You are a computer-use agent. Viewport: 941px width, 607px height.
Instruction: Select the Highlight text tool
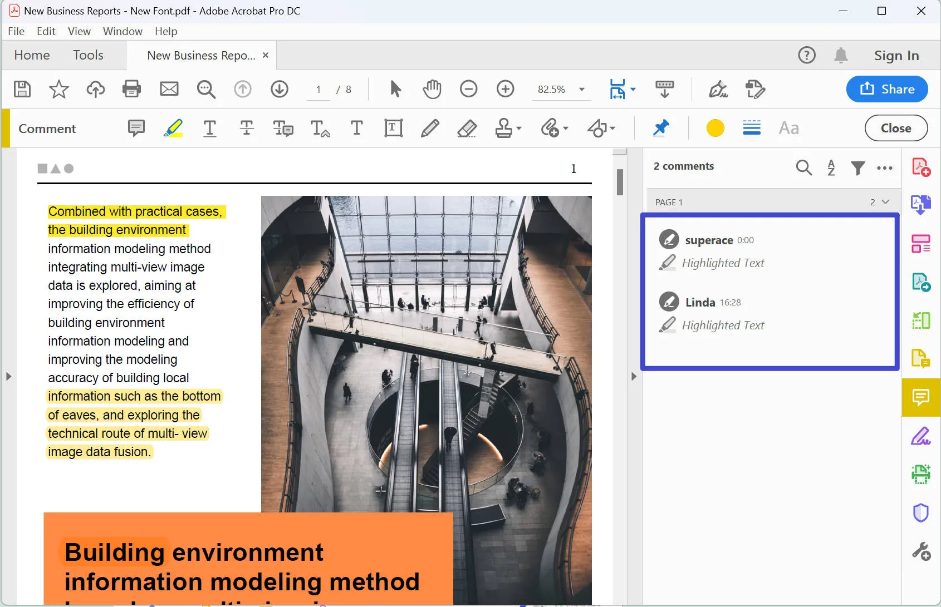click(x=173, y=129)
